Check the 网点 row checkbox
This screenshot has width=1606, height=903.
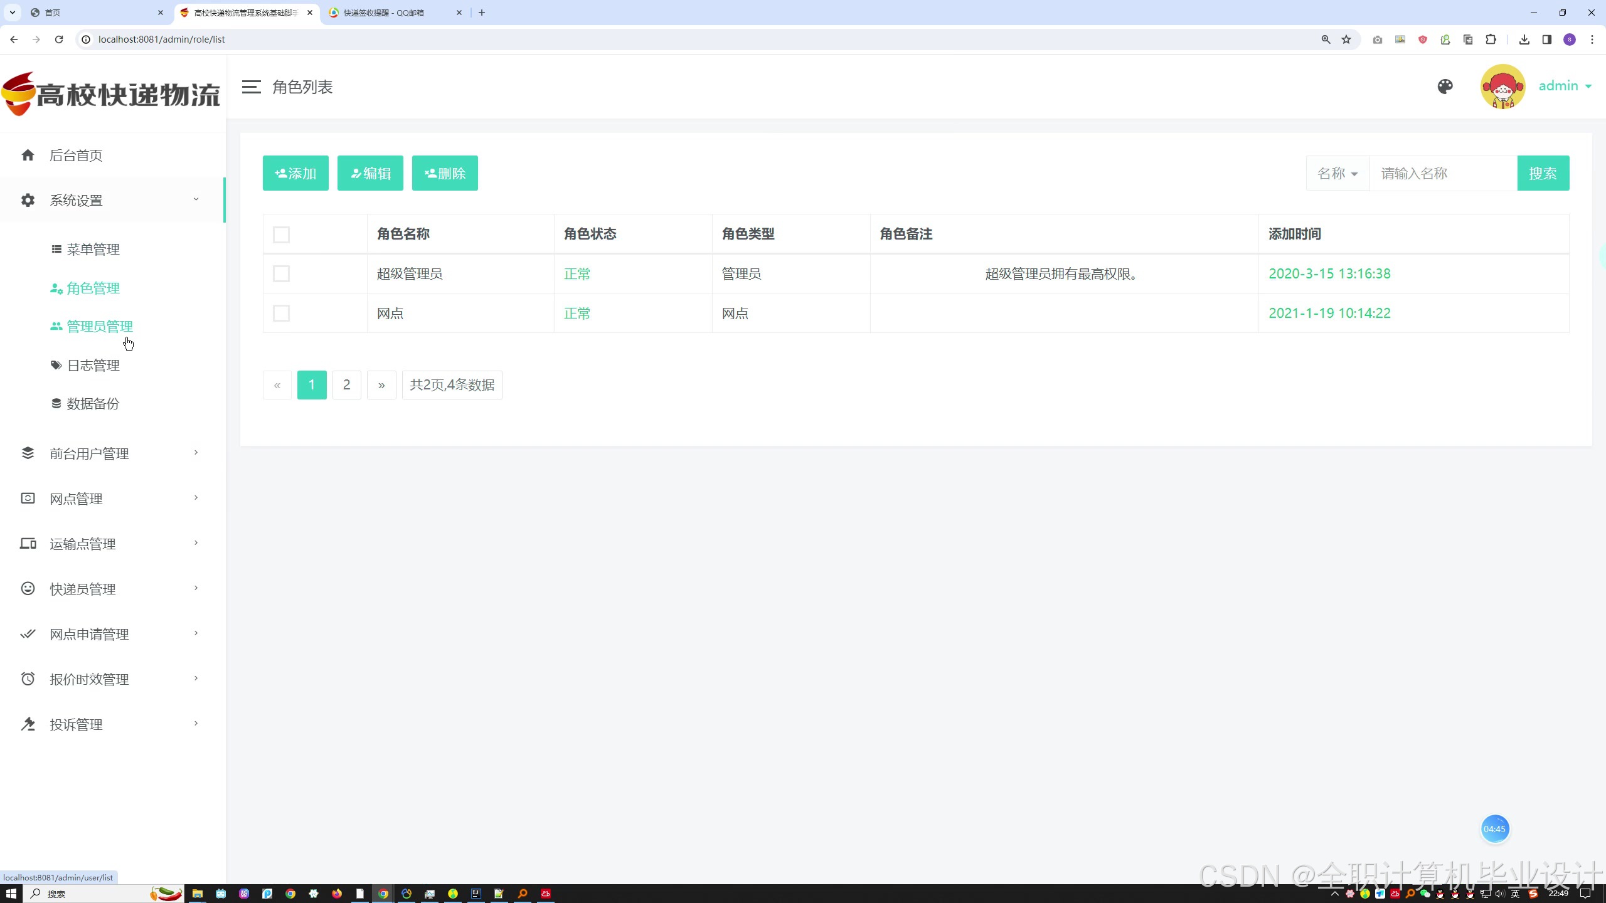281,314
